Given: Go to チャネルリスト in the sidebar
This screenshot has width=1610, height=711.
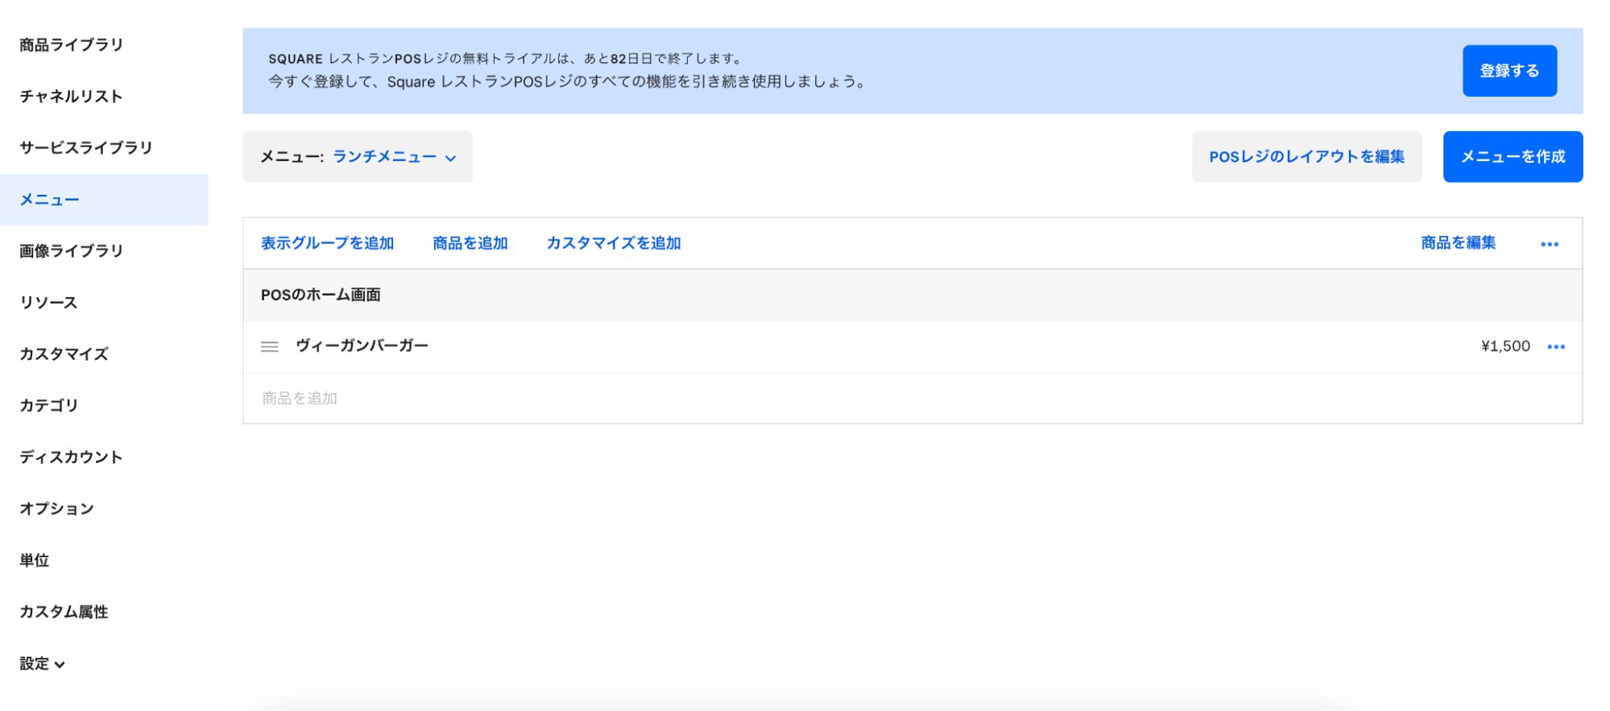Looking at the screenshot, I should pyautogui.click(x=71, y=97).
